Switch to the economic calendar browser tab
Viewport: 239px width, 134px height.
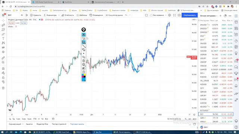[106, 2]
